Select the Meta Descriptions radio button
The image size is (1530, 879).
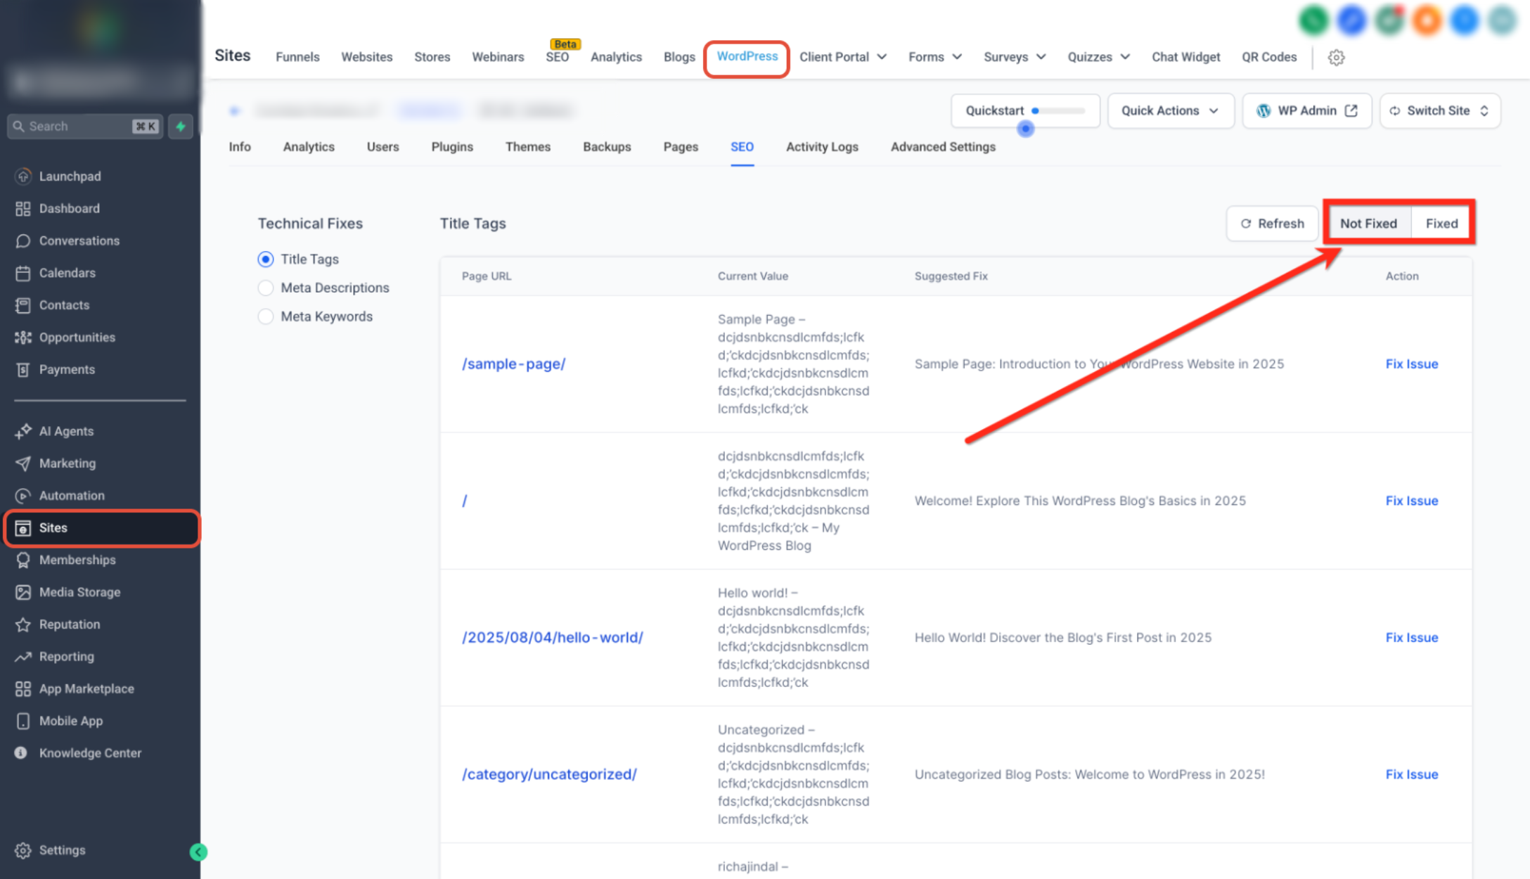click(266, 288)
